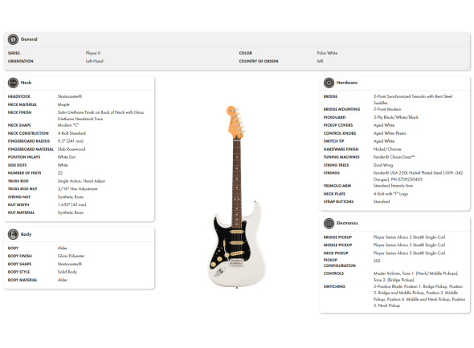474x348 pixels.
Task: Click the 4-Bolt with "F" Logo value
Action: (x=390, y=194)
